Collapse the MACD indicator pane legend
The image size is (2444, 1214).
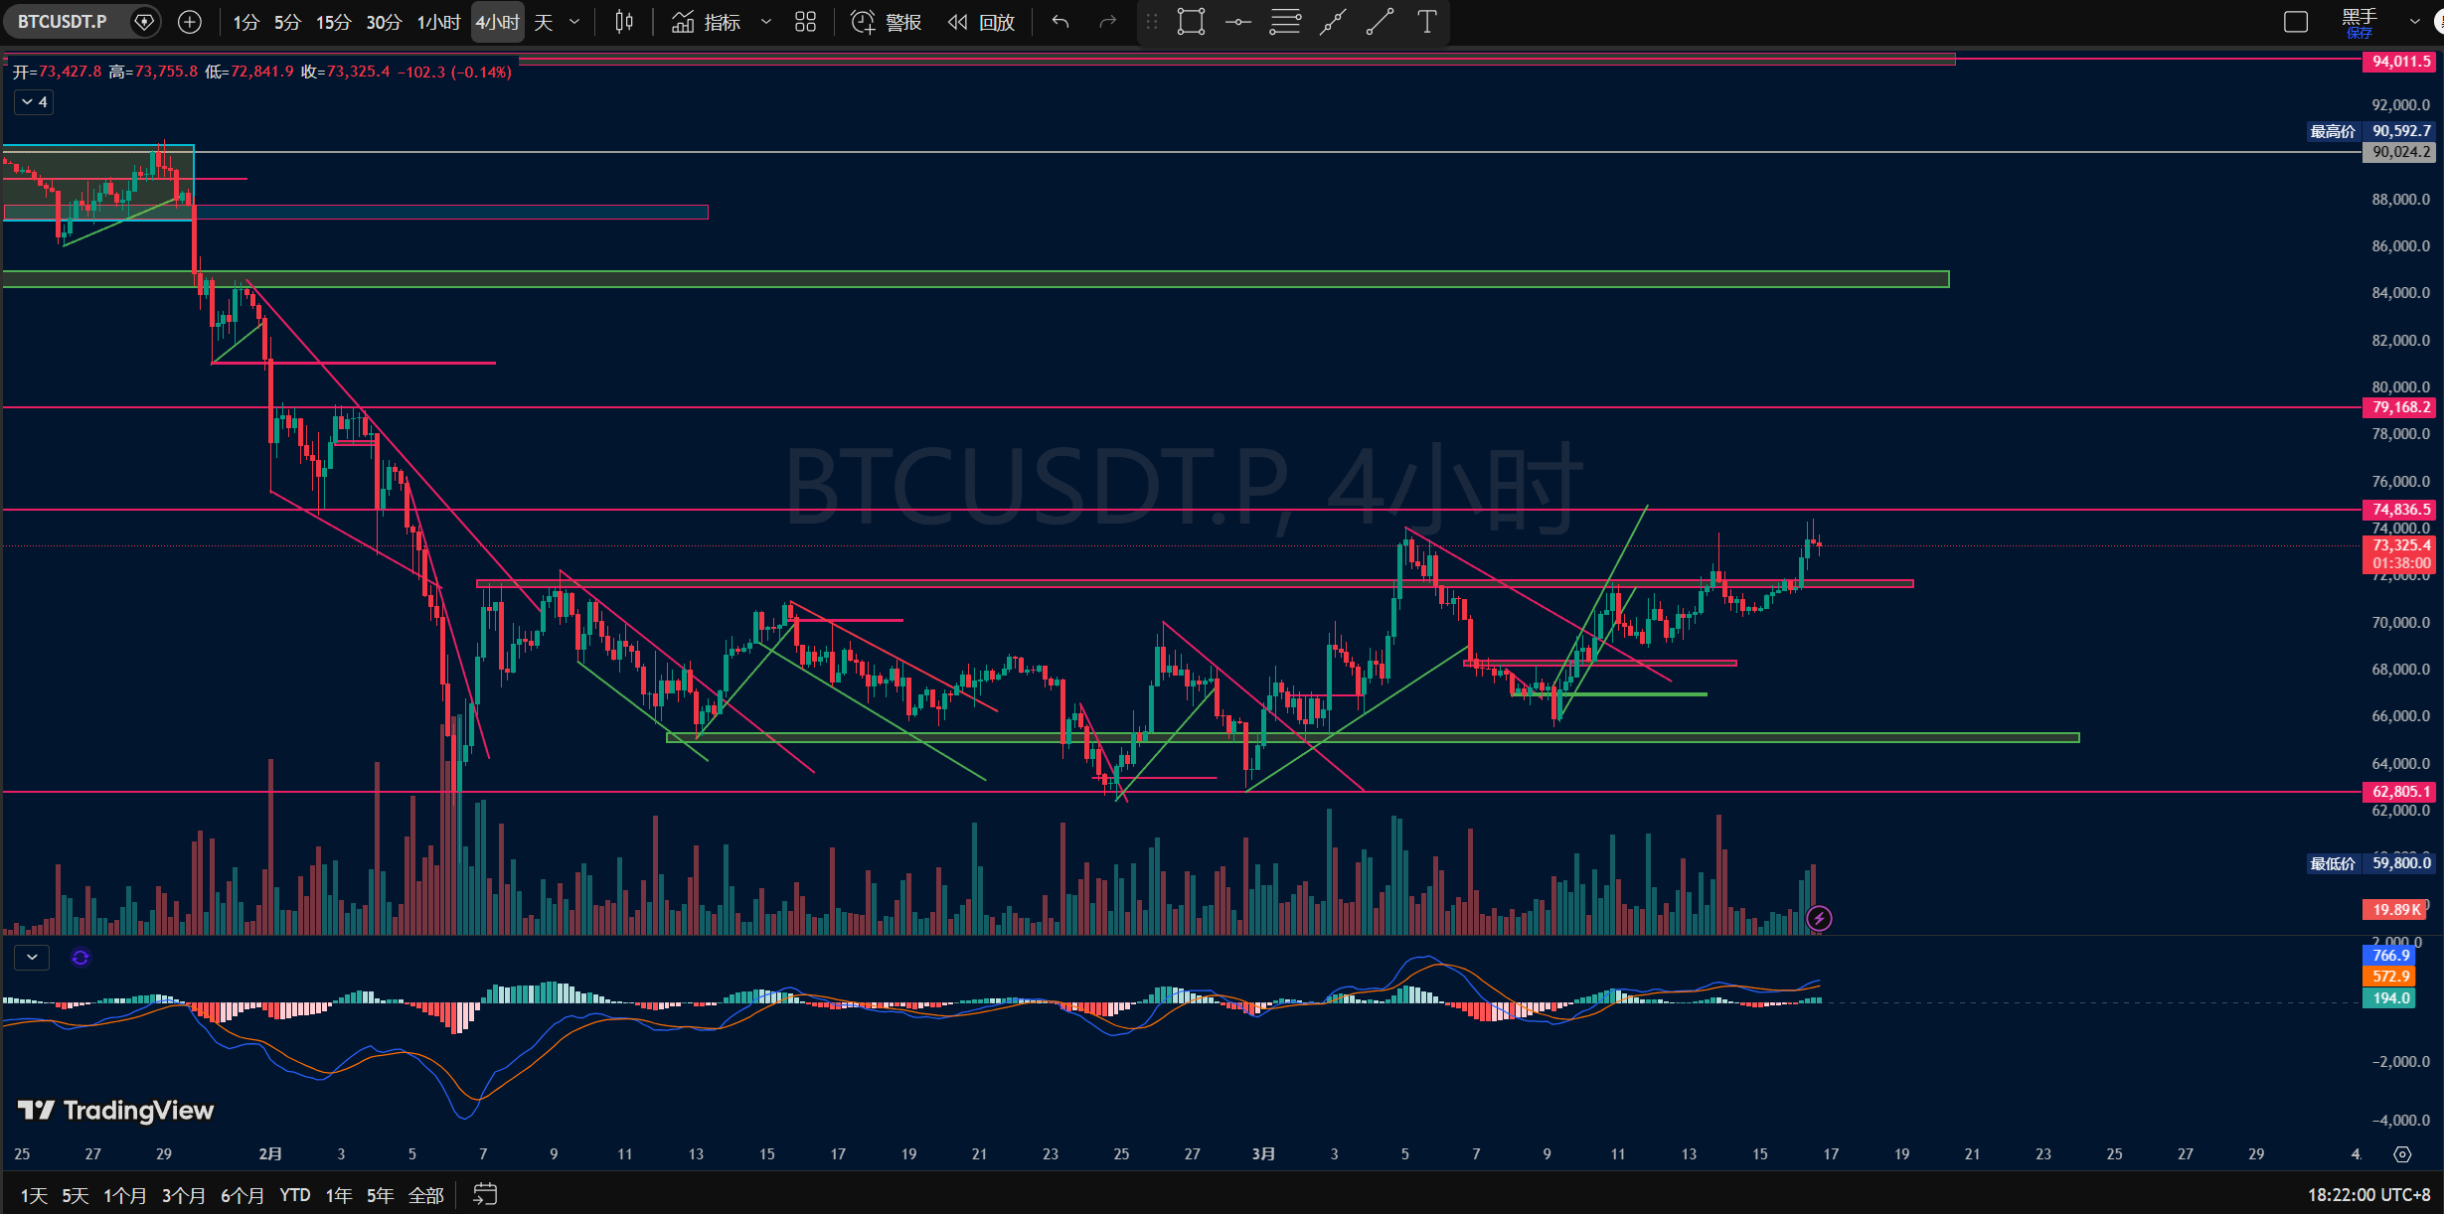tap(32, 957)
